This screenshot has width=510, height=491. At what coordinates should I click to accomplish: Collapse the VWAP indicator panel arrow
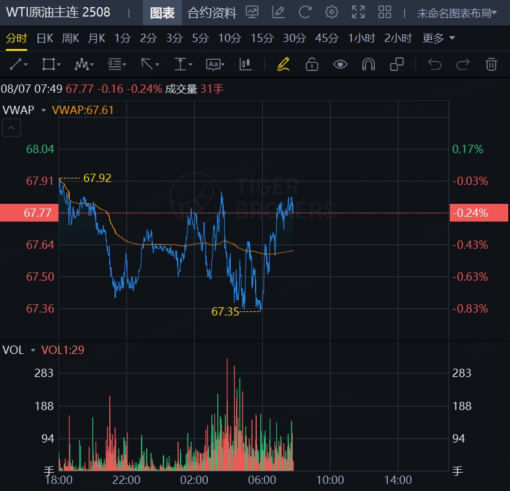point(12,127)
